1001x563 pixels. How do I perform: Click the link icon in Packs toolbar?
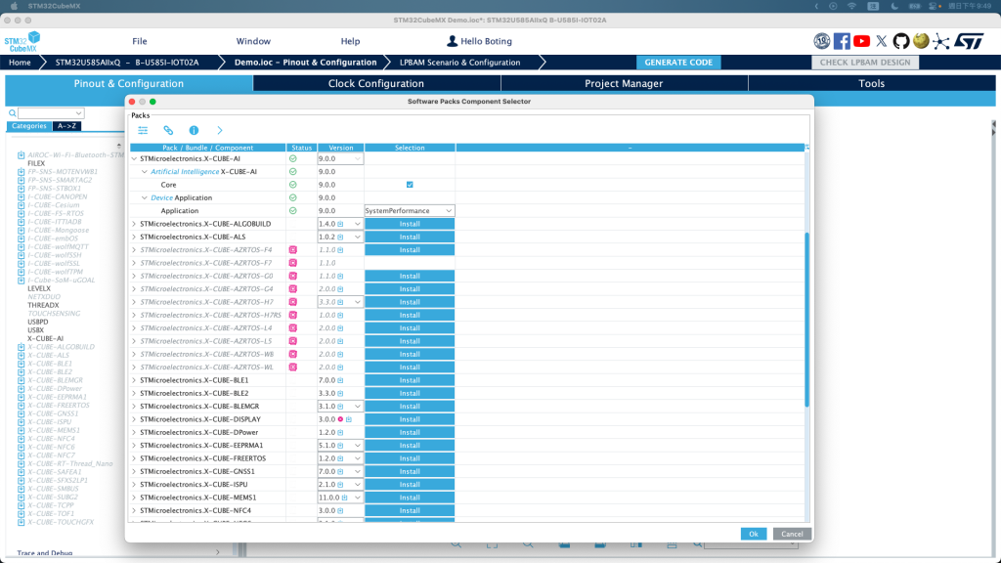(168, 130)
